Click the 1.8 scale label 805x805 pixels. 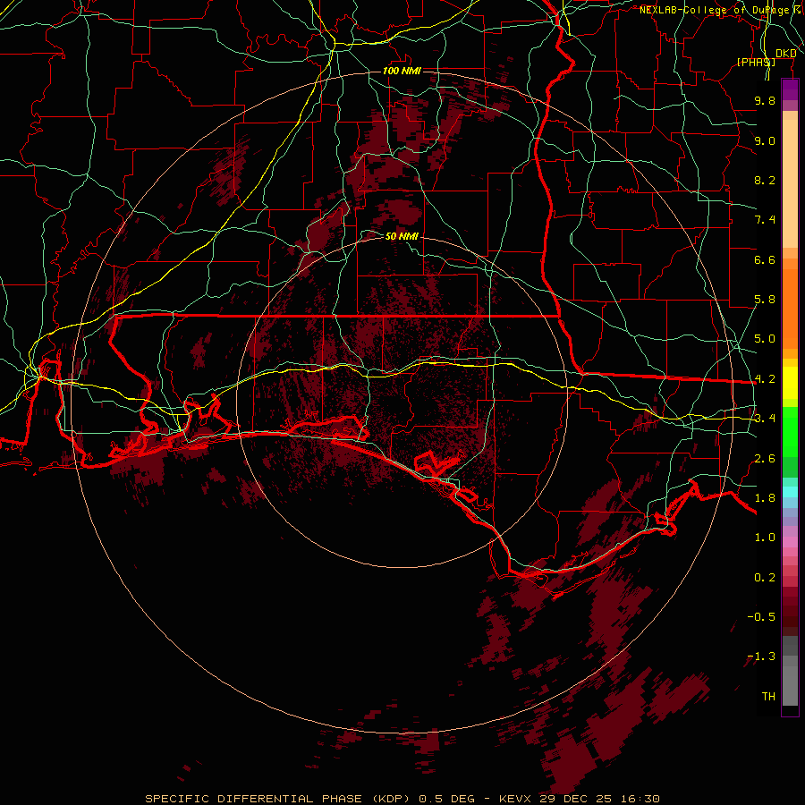tap(765, 498)
